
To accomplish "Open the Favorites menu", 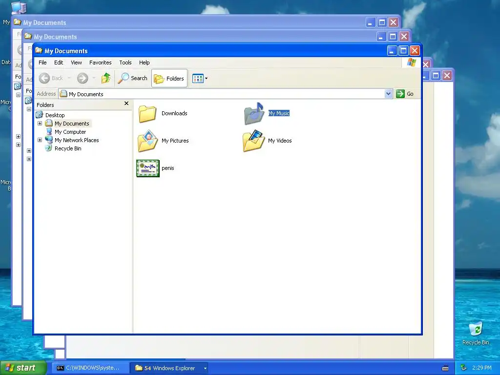I will pos(101,62).
